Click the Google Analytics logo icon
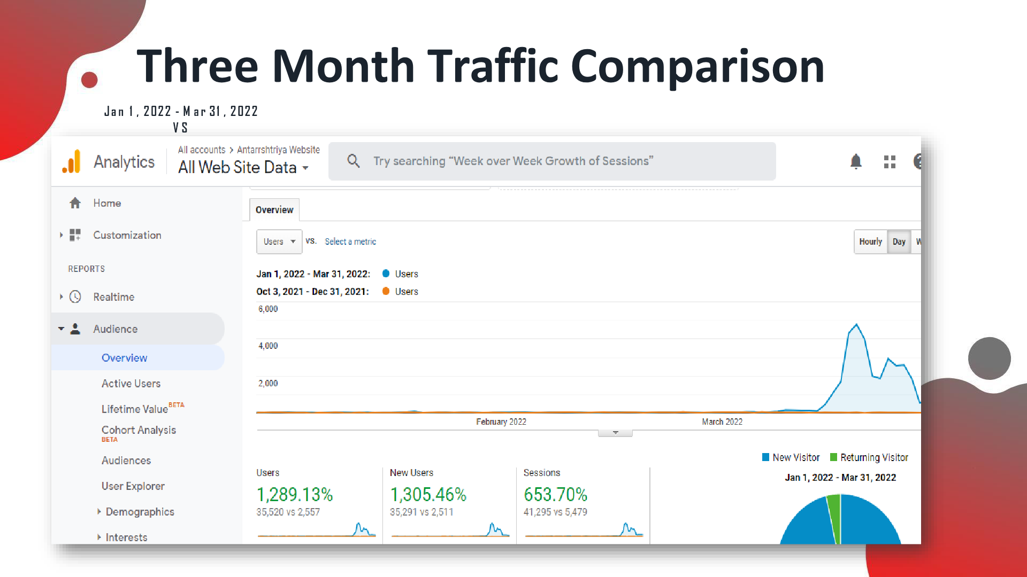Viewport: 1027px width, 577px height. [x=71, y=161]
